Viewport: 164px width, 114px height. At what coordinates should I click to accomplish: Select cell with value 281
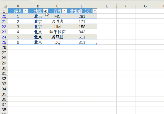click(x=82, y=16)
